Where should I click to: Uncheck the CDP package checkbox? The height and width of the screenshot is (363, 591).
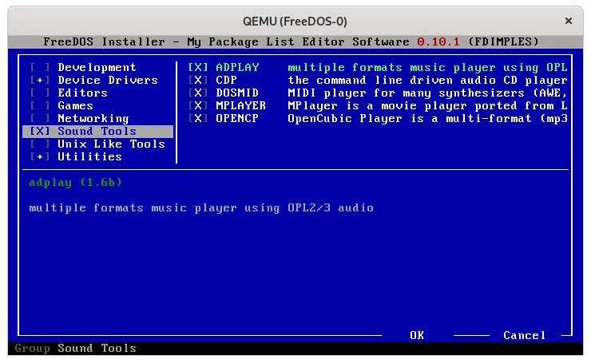coord(197,81)
